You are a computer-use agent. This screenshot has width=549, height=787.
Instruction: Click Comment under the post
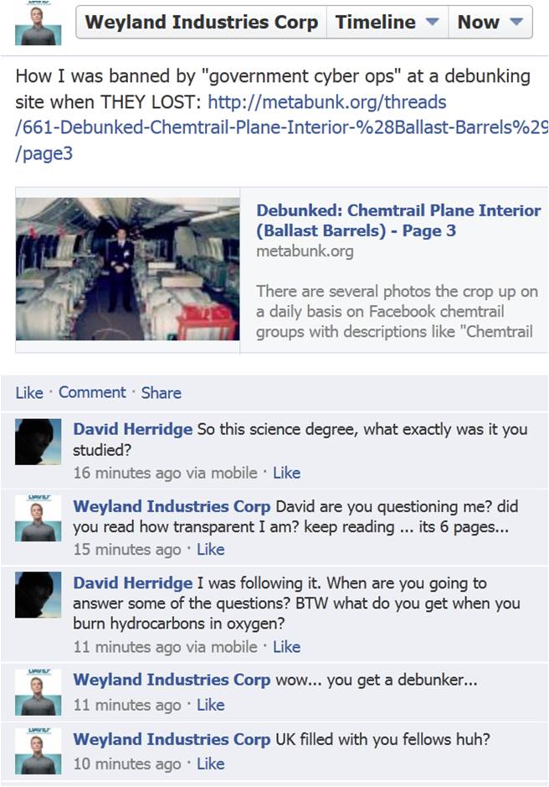[x=92, y=392]
